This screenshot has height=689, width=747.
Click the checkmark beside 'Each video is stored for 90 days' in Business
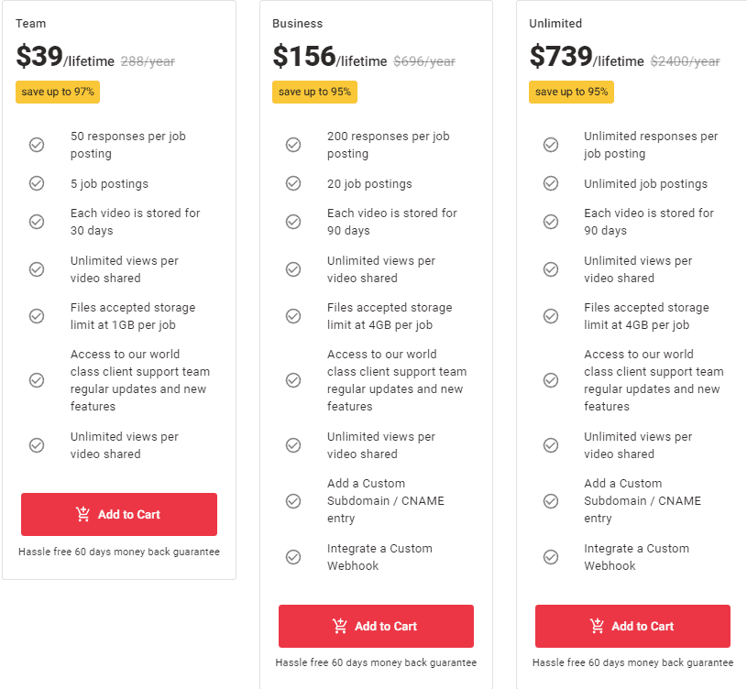293,221
